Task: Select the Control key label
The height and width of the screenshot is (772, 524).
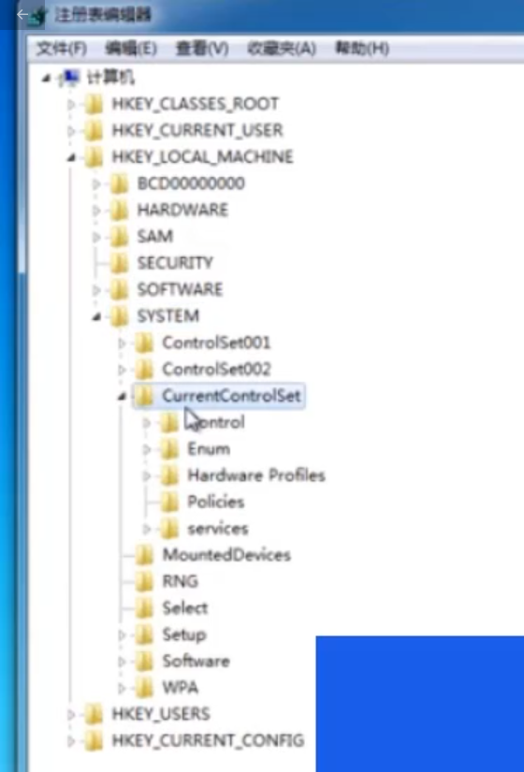Action: tap(216, 422)
